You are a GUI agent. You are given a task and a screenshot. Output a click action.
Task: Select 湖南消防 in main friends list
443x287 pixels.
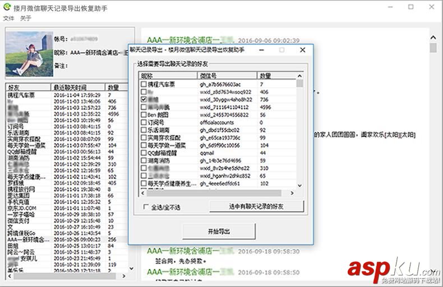point(19,158)
